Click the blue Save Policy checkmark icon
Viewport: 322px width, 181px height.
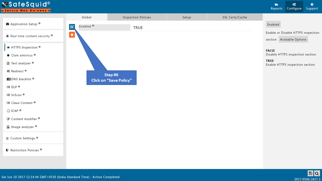point(72,27)
